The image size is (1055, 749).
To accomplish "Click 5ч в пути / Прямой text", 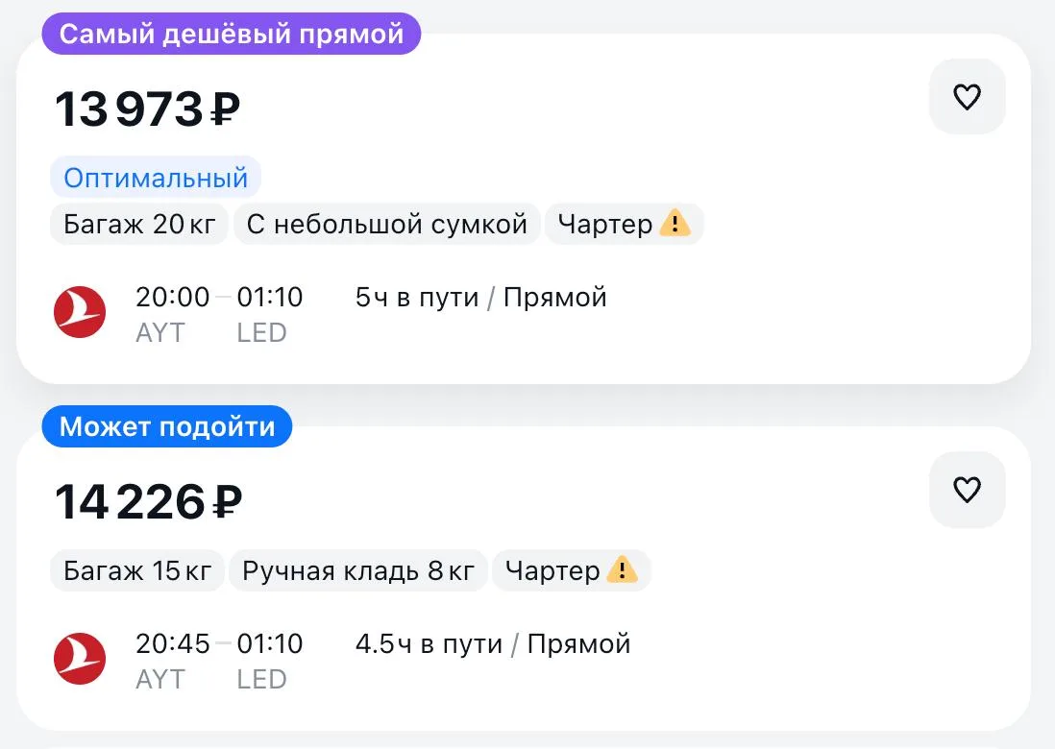I will point(481,297).
